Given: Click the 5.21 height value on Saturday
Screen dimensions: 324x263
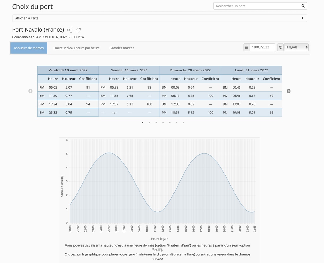Looking at the screenshot, I should [x=130, y=87].
